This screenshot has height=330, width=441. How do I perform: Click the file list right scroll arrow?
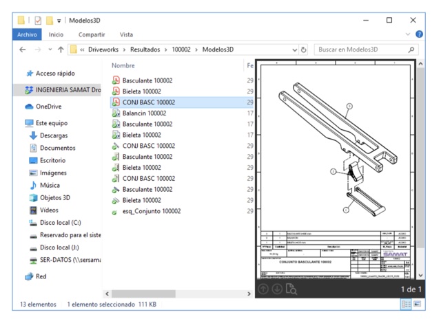pos(249,294)
